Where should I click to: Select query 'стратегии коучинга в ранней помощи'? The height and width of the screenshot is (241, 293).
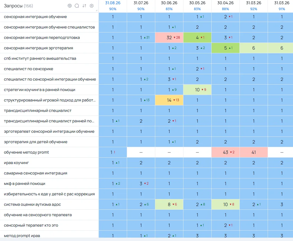coord(39,90)
